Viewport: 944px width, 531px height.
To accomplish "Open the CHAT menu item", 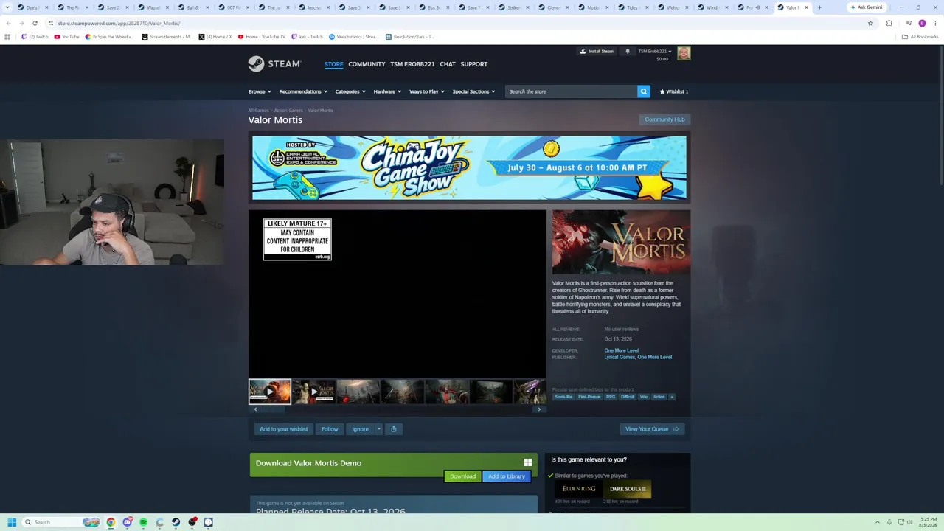I will [448, 64].
